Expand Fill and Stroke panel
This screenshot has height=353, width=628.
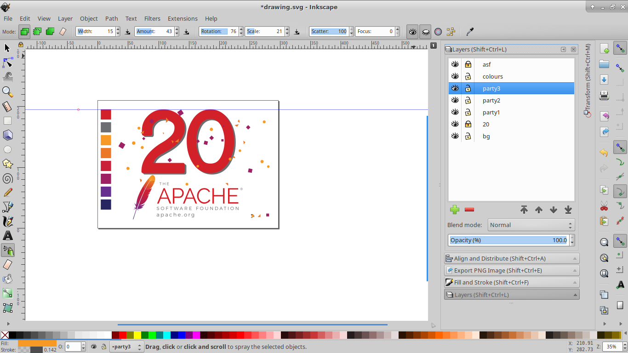[512, 283]
